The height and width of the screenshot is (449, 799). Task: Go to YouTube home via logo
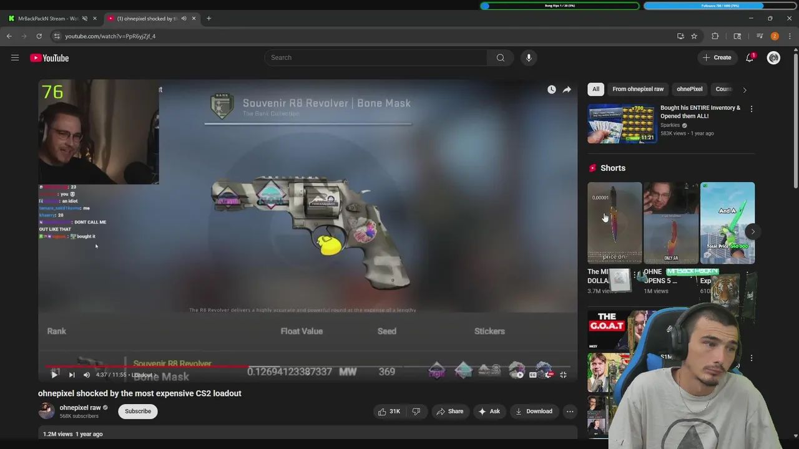pos(49,58)
